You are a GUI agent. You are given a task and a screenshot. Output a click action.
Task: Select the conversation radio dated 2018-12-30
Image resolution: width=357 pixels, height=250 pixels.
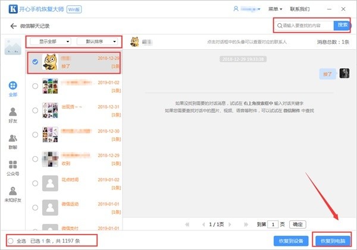pos(35,135)
